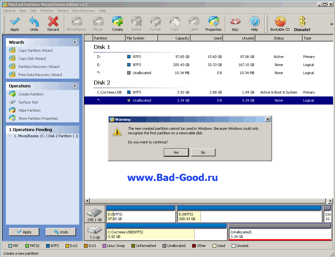Select D:(NTFS) block in disk map
Image resolution: width=335 pixels, height=257 pixels.
[x=141, y=214]
